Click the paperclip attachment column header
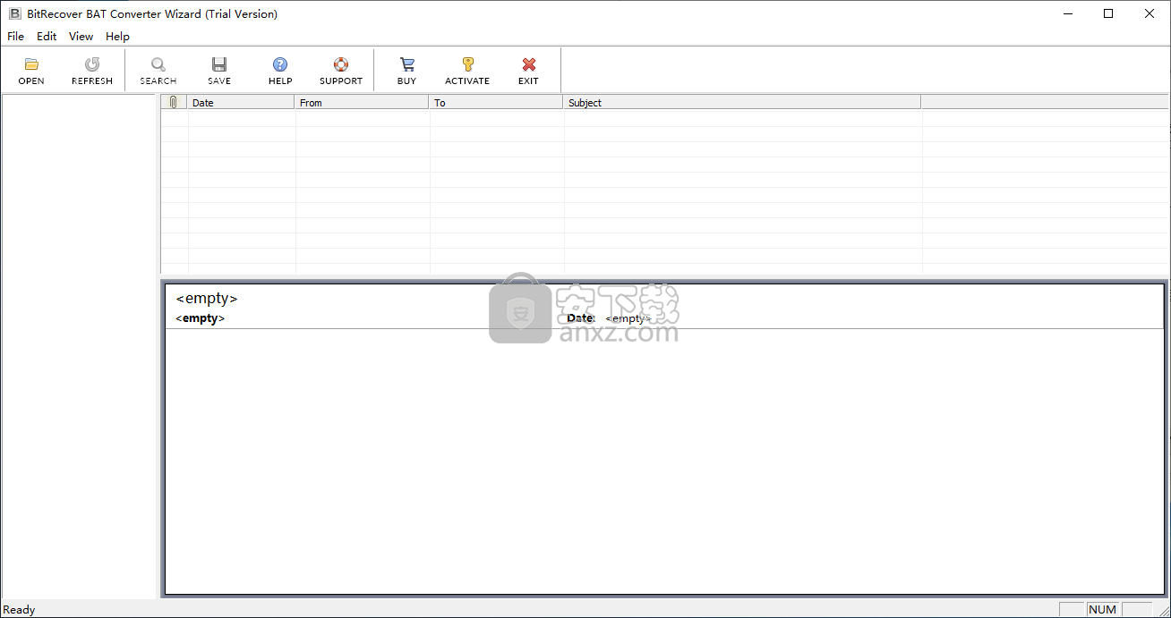 [174, 103]
